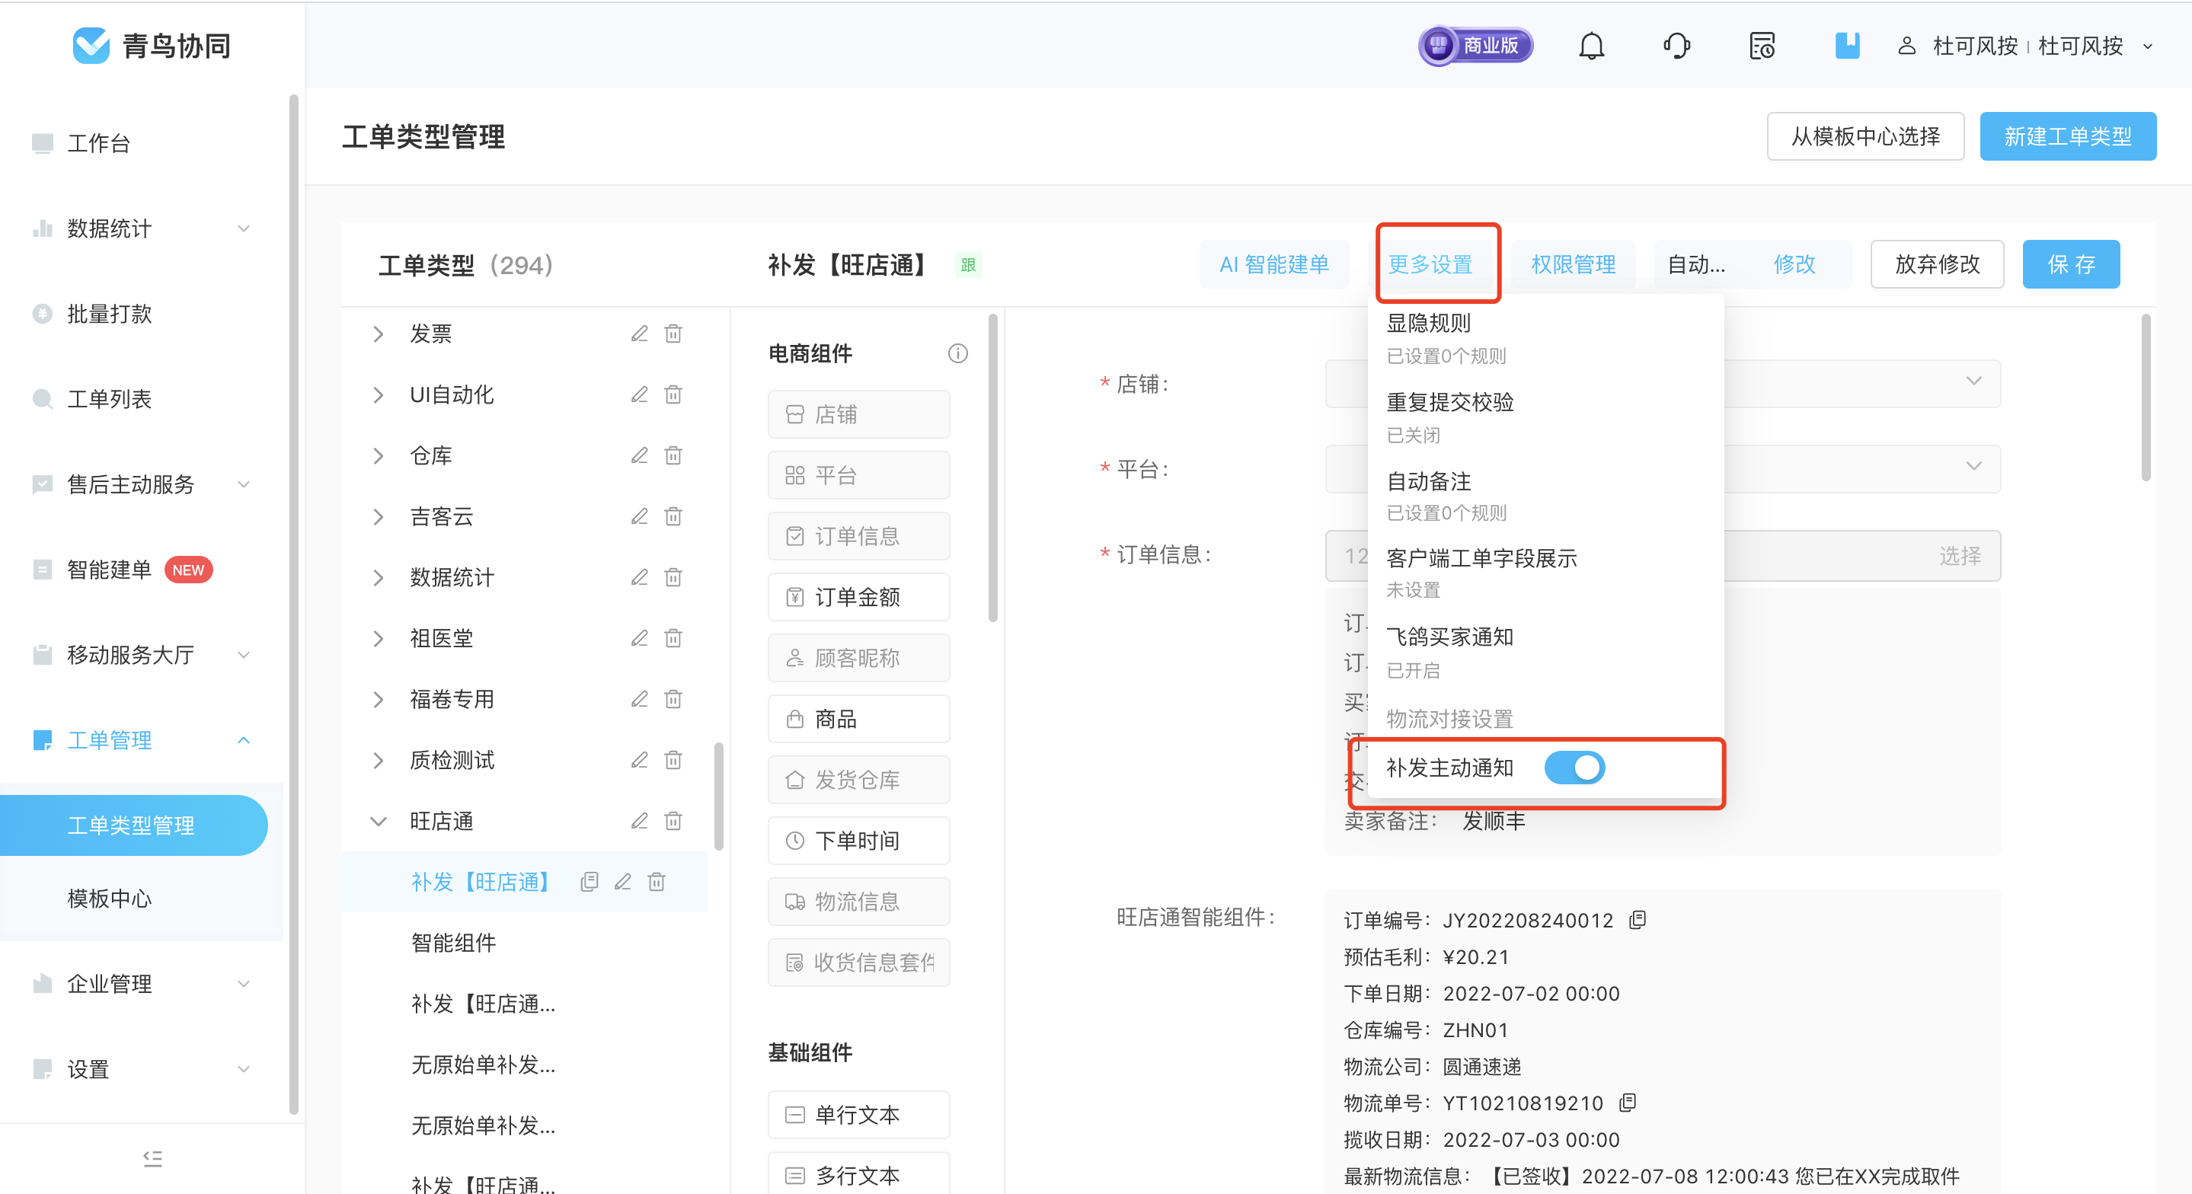Open the user account dropdown 杜可风按
The image size is (2192, 1194).
click(x=2026, y=46)
